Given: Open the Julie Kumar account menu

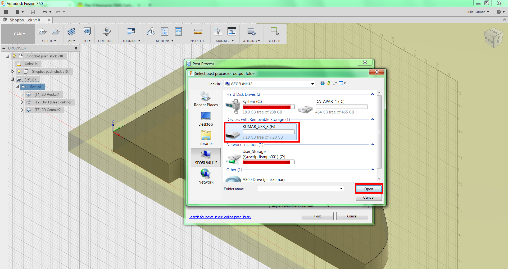Looking at the screenshot, I should (x=478, y=12).
